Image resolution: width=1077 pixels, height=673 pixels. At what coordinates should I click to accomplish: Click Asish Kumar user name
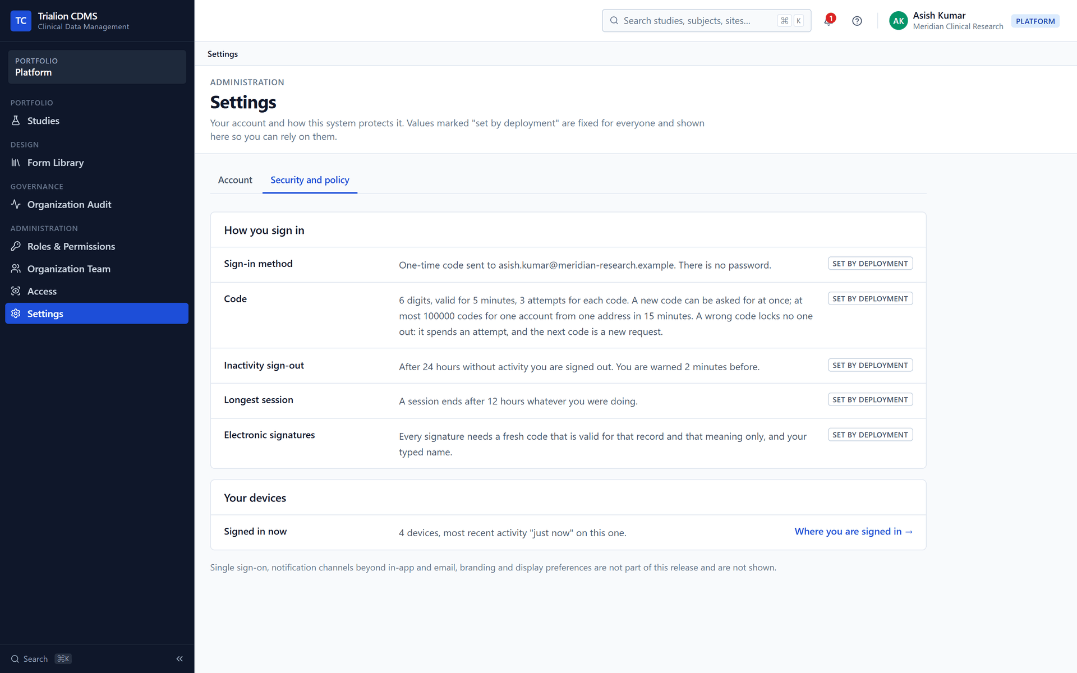(939, 16)
